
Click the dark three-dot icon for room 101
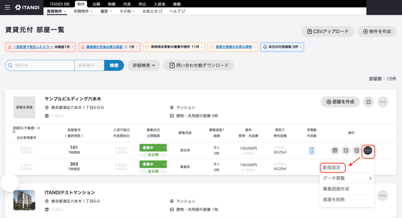tap(368, 150)
